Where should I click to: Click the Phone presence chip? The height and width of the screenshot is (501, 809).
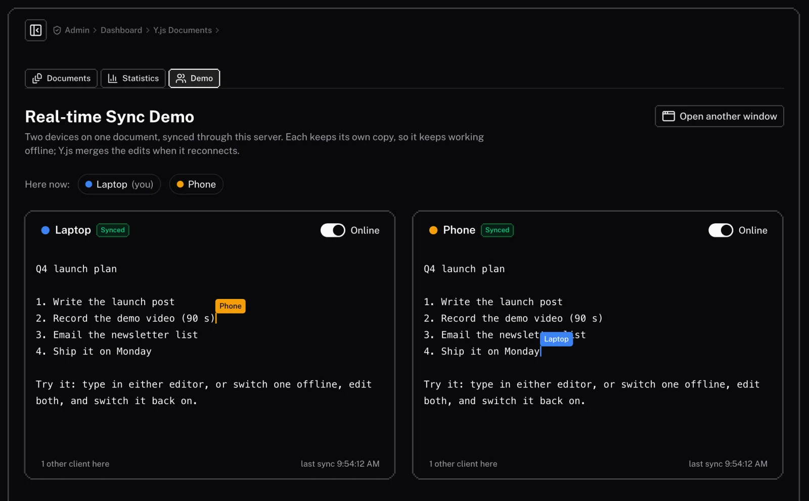coord(196,184)
